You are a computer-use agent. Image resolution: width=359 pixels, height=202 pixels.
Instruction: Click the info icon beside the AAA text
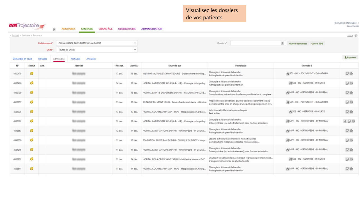pyautogui.click(x=356, y=36)
